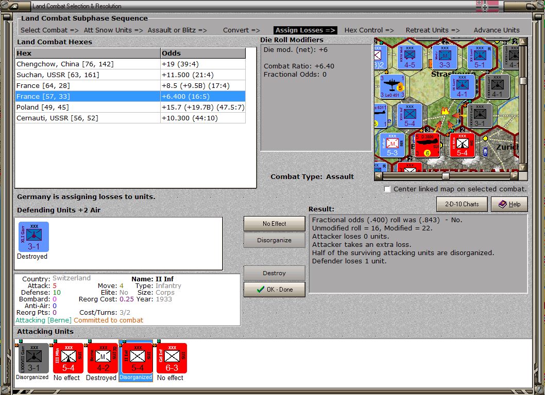Click the Attacking [Berne] status text

tap(43, 320)
